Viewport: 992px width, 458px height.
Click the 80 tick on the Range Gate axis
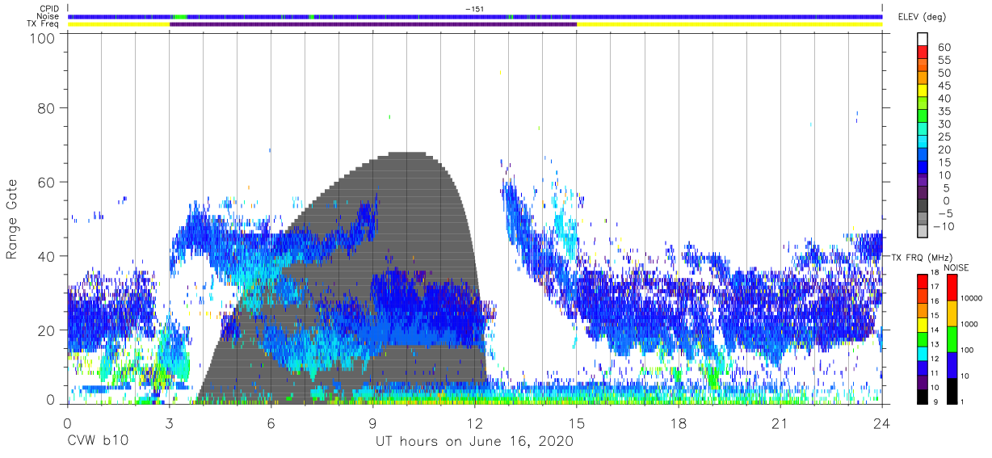point(46,107)
